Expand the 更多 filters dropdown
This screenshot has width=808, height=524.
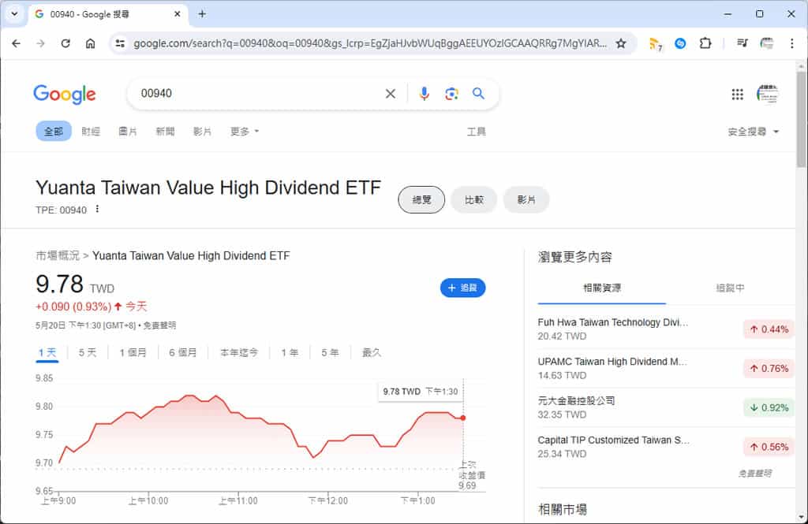[x=245, y=132]
